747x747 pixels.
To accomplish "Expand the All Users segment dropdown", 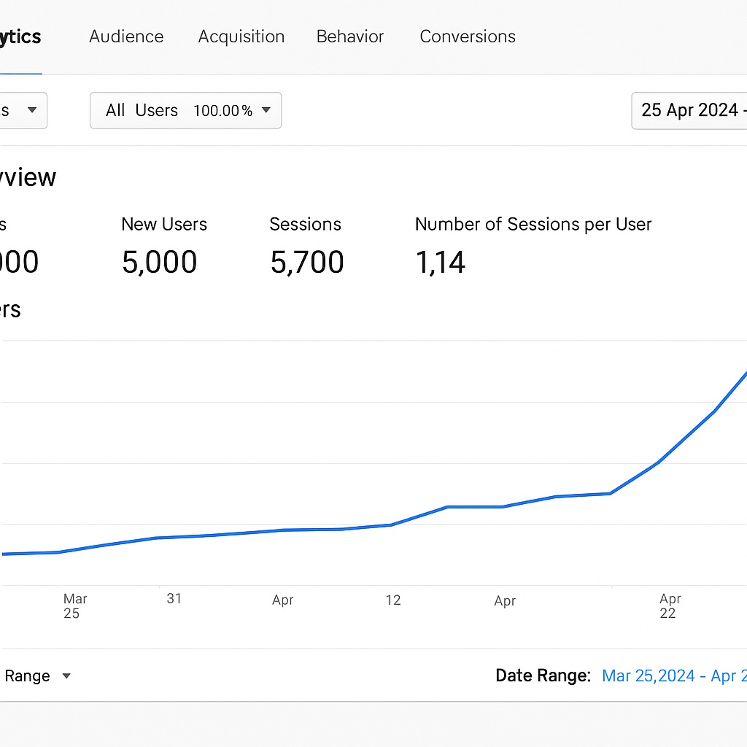I will [x=185, y=110].
